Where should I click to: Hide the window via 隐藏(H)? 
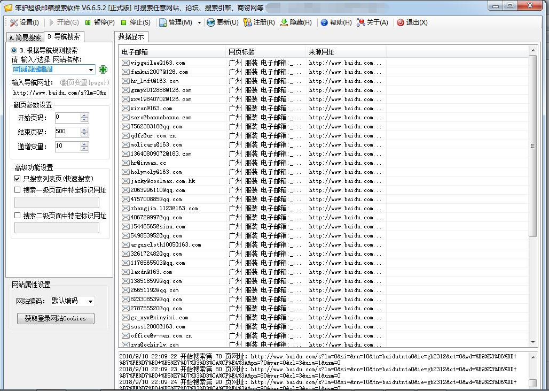[296, 22]
